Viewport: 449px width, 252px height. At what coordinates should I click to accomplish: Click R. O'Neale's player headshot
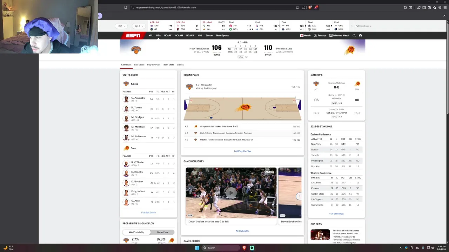pyautogui.click(x=126, y=163)
